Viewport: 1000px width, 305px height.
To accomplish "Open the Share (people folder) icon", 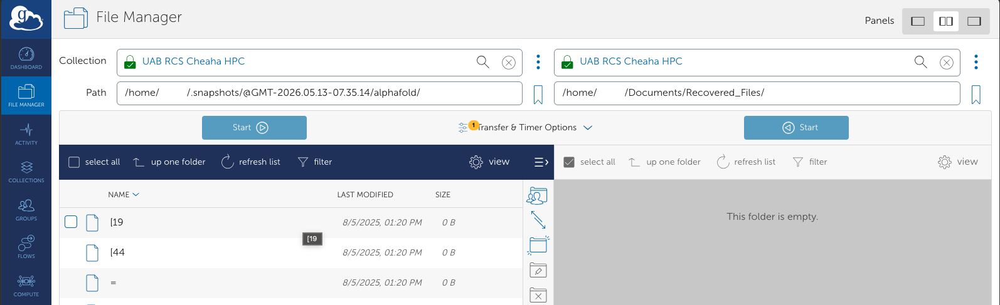I will [x=538, y=196].
